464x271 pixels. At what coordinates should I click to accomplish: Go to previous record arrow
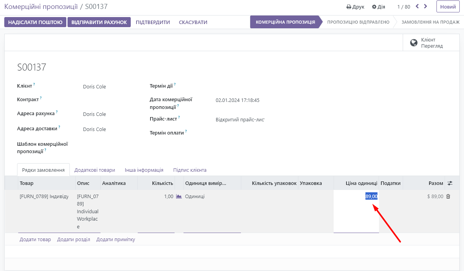point(417,6)
